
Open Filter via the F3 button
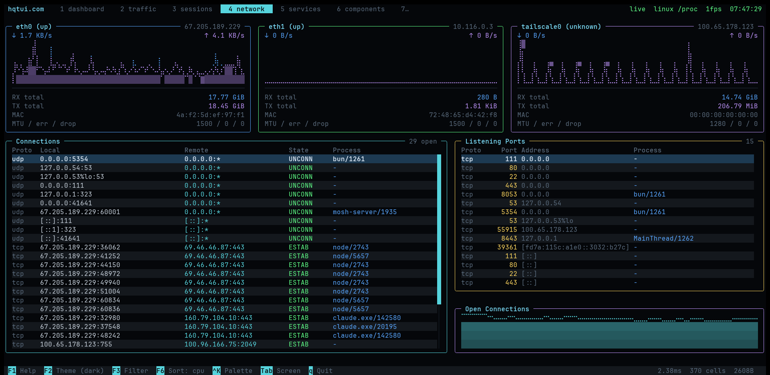(130, 371)
